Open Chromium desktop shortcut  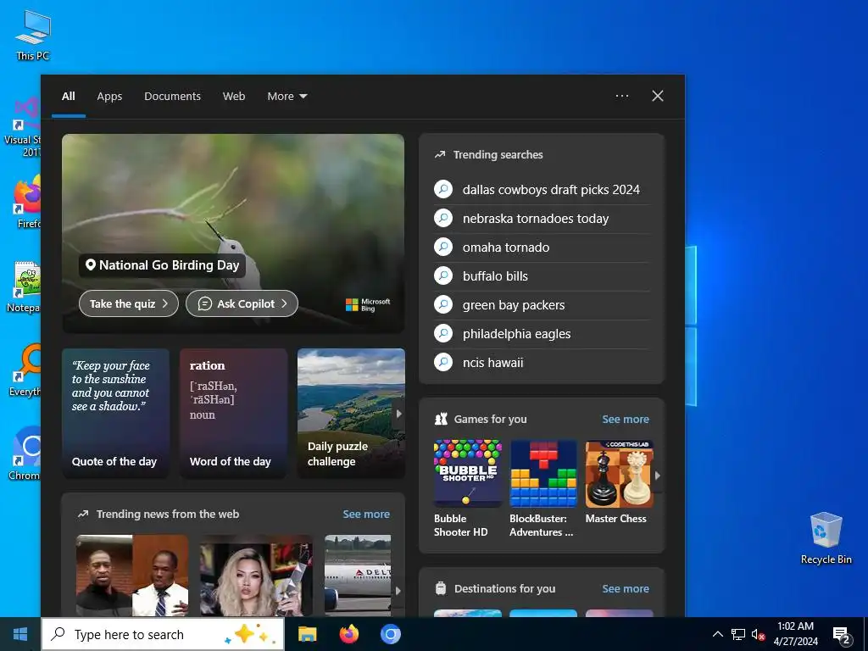click(x=25, y=453)
